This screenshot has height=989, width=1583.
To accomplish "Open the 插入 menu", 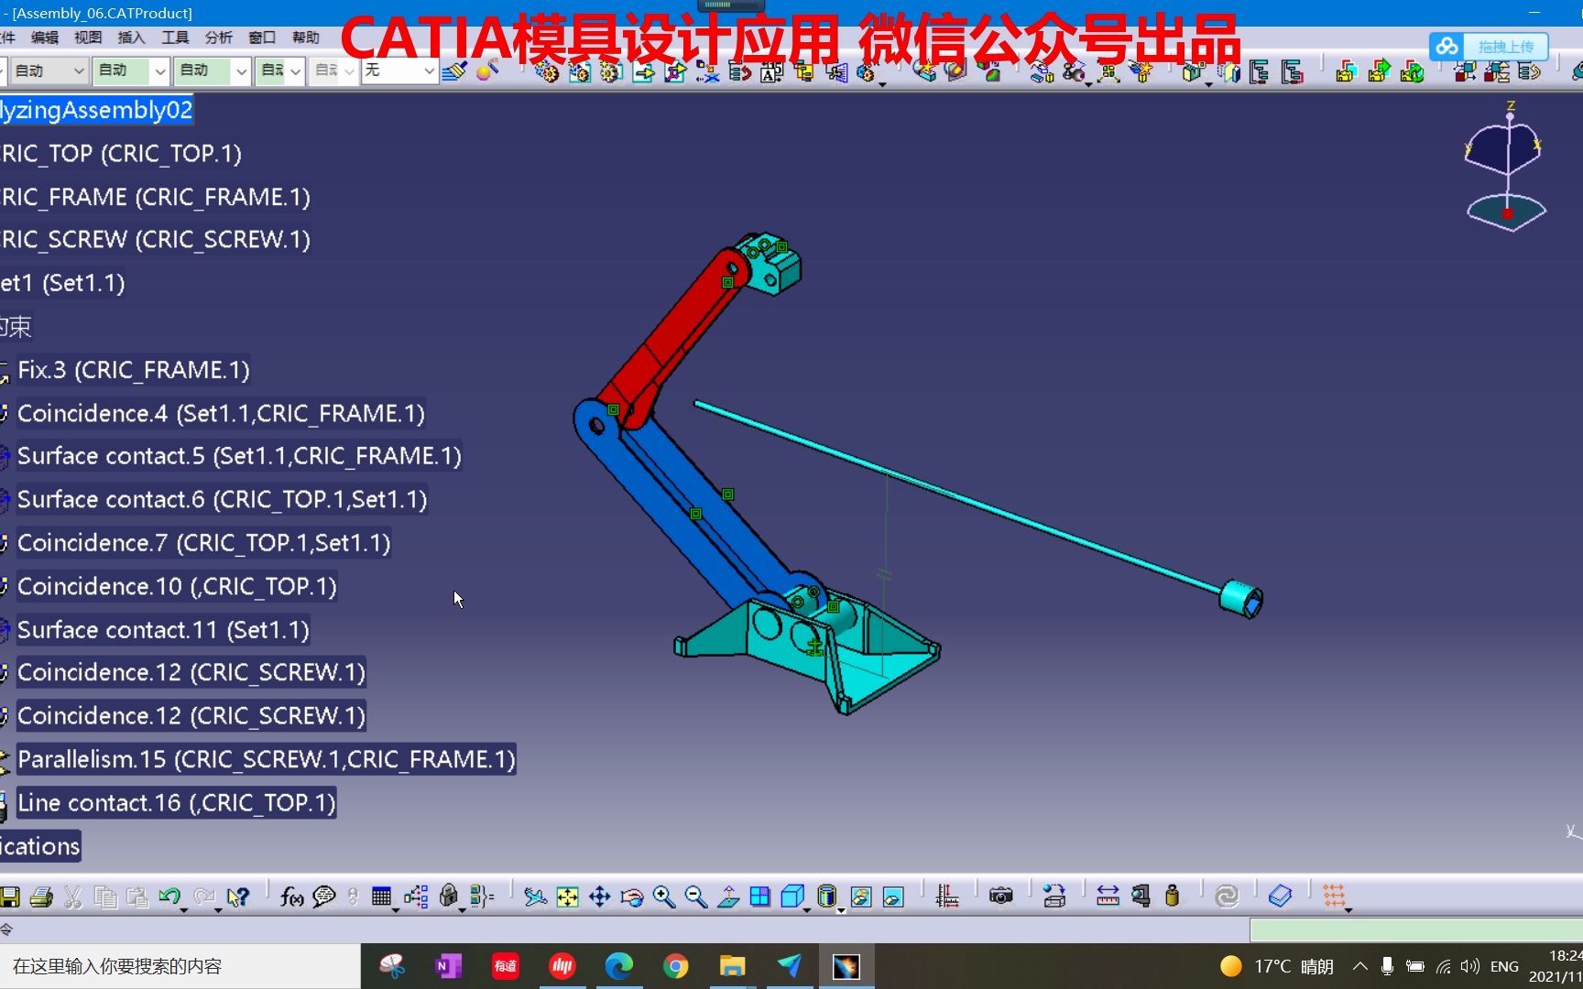I will pos(131,38).
